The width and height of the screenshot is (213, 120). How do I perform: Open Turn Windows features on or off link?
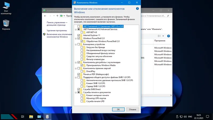tap(59, 35)
